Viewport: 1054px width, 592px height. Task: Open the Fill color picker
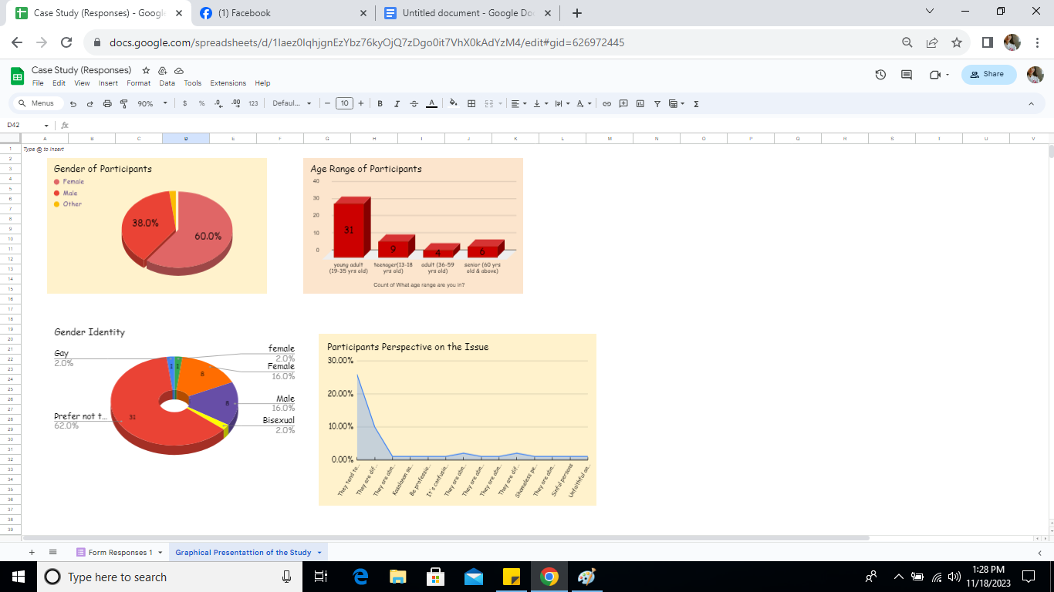[453, 103]
